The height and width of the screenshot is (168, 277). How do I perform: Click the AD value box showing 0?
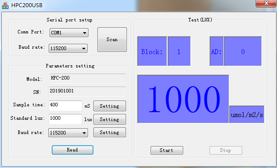point(243,51)
